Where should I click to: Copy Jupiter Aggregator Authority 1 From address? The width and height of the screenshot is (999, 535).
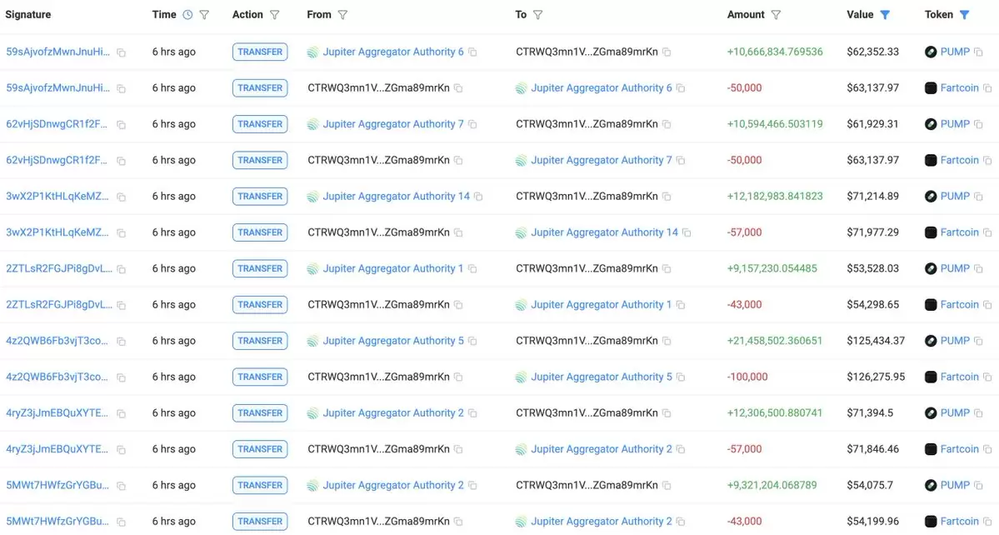472,269
